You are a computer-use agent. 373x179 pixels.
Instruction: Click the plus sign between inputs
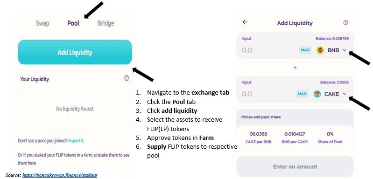pos(295,68)
